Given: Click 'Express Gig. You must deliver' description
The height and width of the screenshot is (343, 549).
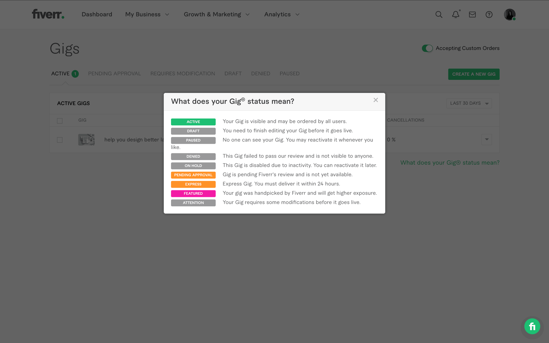Looking at the screenshot, I should click(281, 184).
